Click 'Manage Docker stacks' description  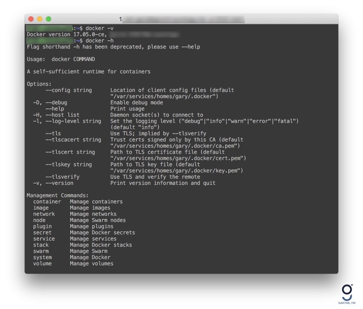pyautogui.click(x=101, y=245)
